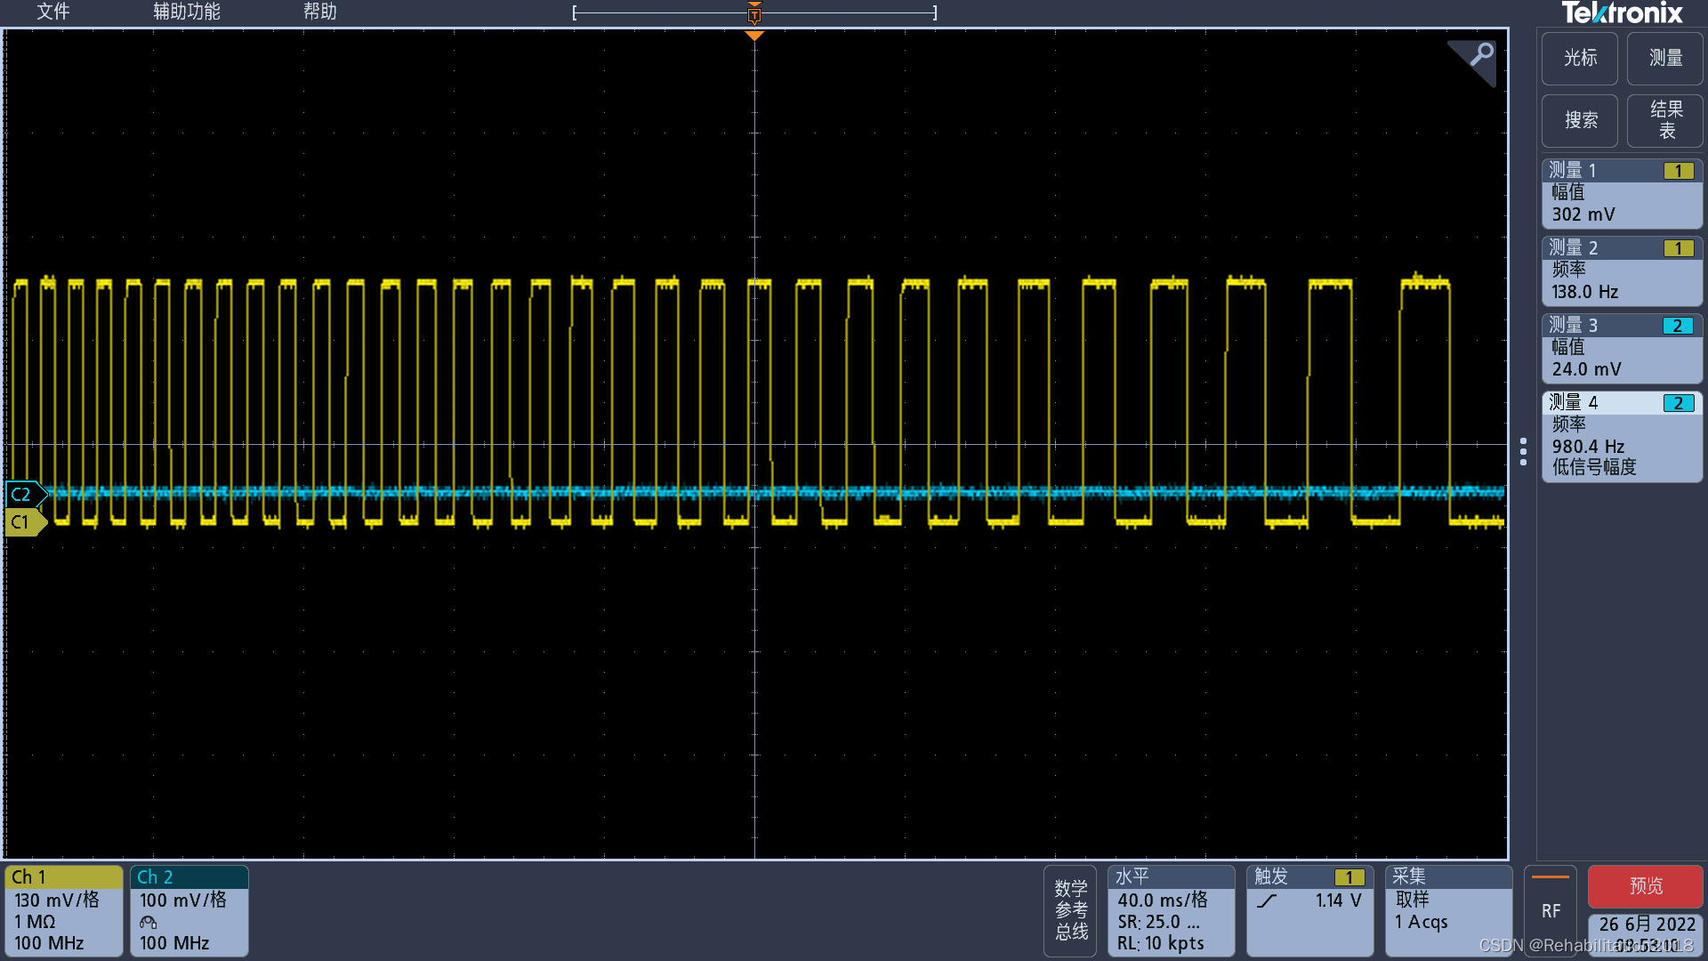Image resolution: width=1708 pixels, height=961 pixels.
Task: Click the record overview bar at top
Action: point(754,12)
